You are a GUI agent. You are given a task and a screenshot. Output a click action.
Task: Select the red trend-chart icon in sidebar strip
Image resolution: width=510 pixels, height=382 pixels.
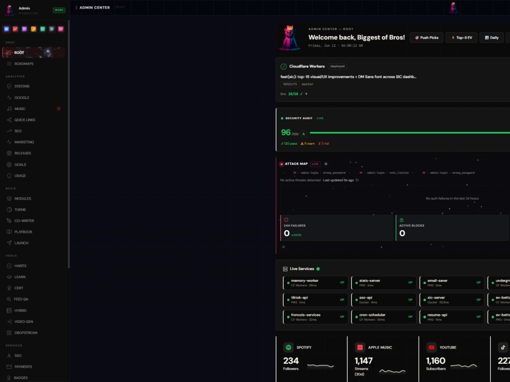[x=15, y=29]
